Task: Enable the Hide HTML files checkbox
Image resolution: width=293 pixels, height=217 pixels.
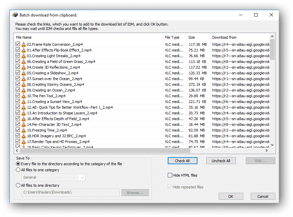Action: point(170,175)
